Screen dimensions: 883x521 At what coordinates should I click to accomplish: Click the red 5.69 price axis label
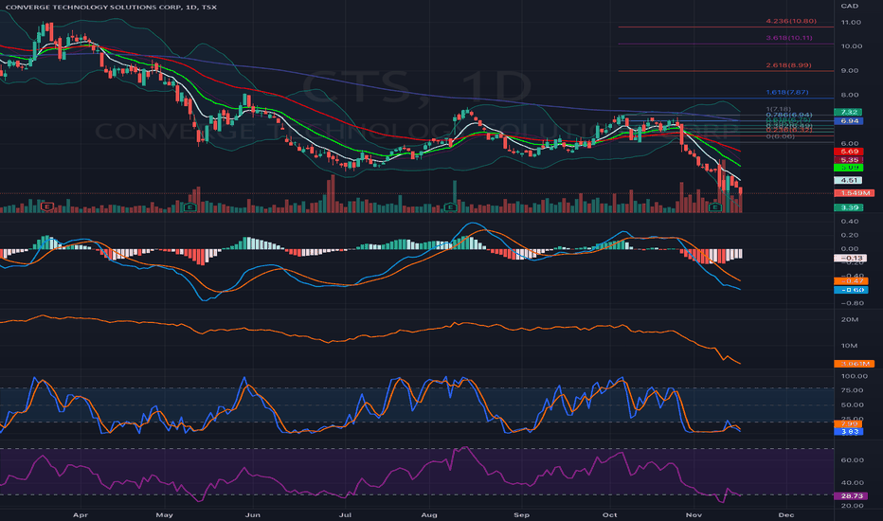coord(848,152)
